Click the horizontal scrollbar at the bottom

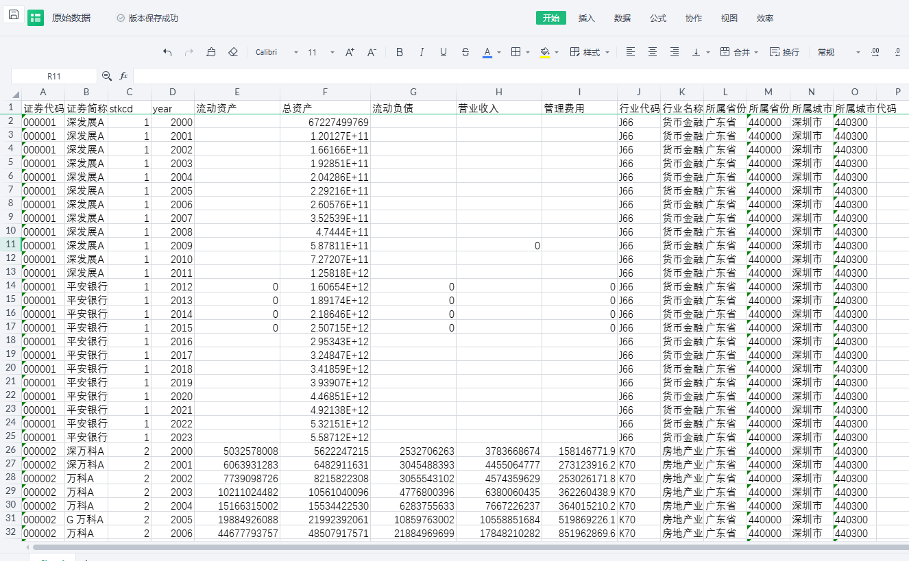click(x=470, y=547)
